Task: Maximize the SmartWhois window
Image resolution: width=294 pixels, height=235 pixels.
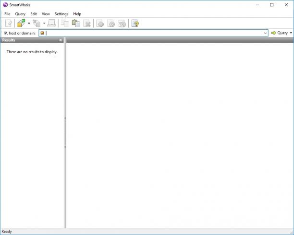Action: 272,5
